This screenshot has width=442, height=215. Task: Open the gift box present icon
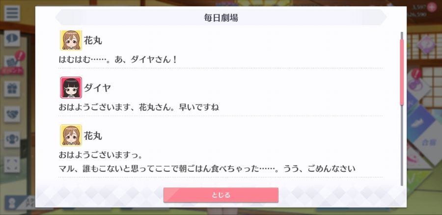pyautogui.click(x=12, y=89)
